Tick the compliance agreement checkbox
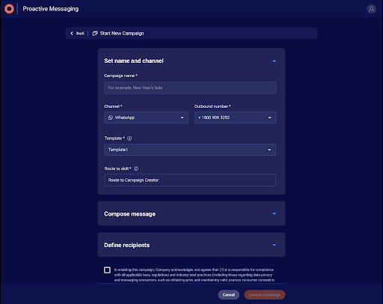Image resolution: width=383 pixels, height=304 pixels. tap(107, 270)
